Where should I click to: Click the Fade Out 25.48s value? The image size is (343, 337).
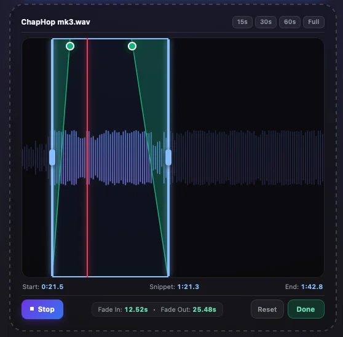[204, 309]
